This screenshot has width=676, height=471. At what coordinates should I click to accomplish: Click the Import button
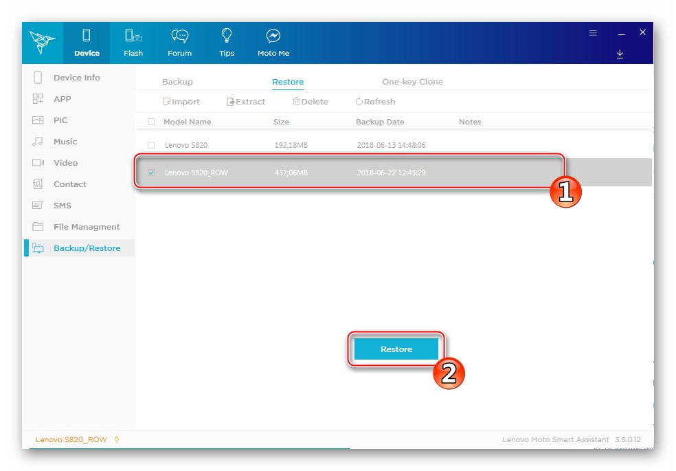[x=181, y=102]
